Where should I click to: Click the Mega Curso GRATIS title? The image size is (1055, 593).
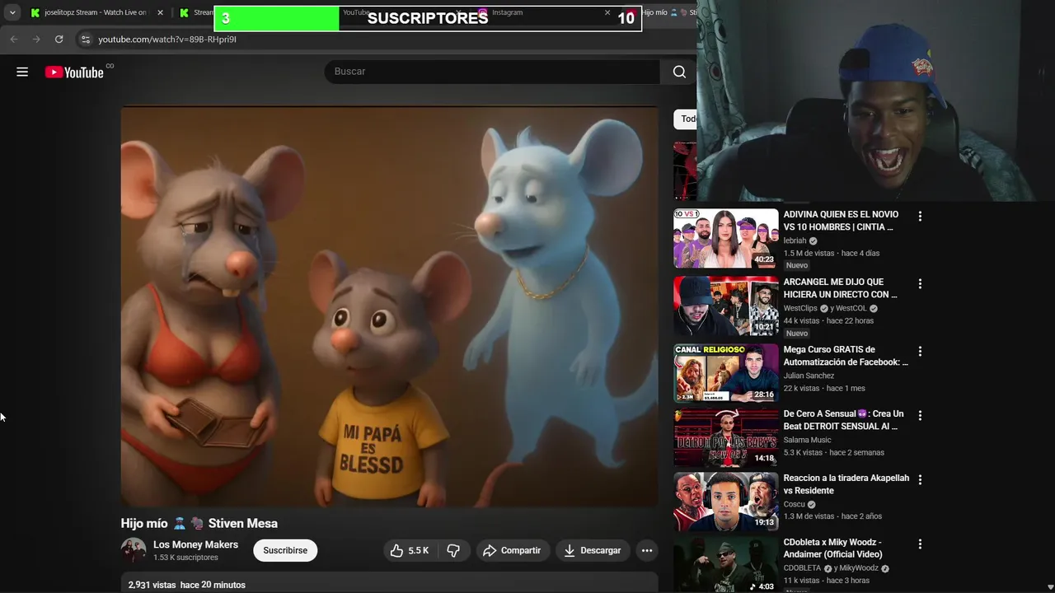click(x=846, y=356)
